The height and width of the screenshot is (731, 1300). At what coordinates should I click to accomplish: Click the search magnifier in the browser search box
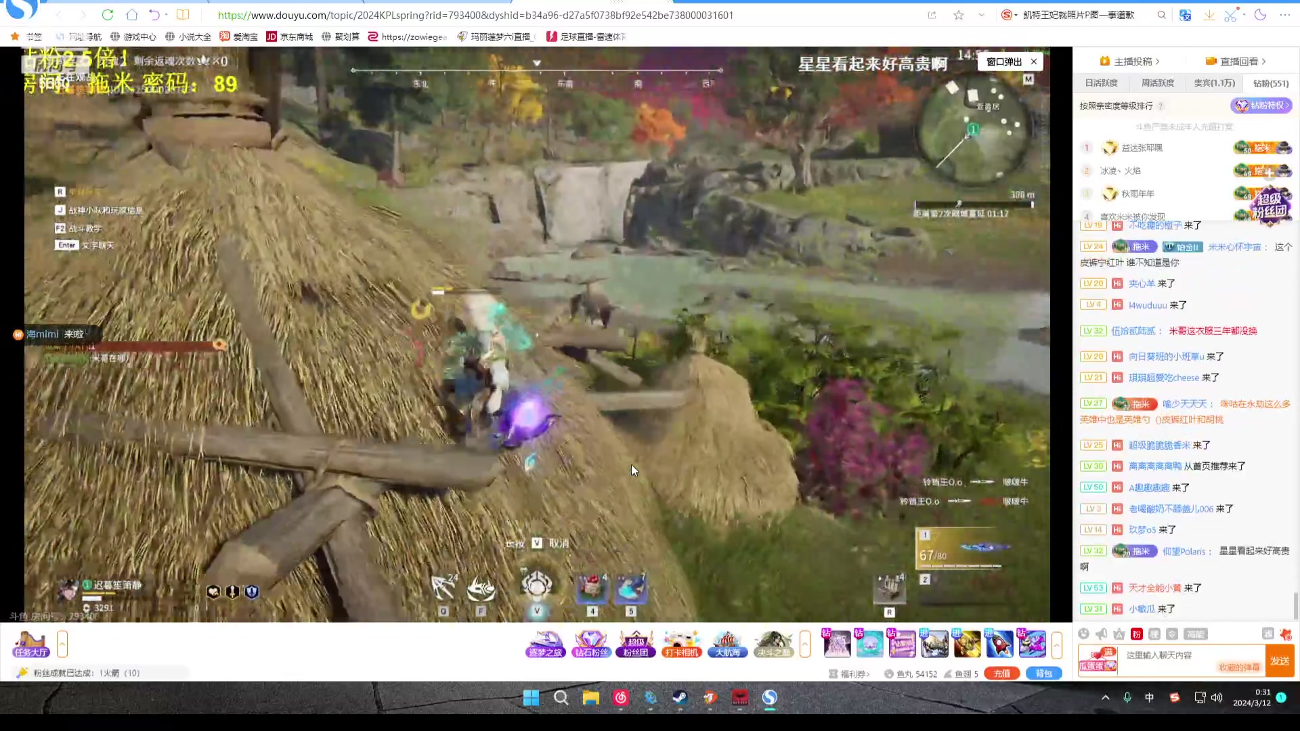1162,15
